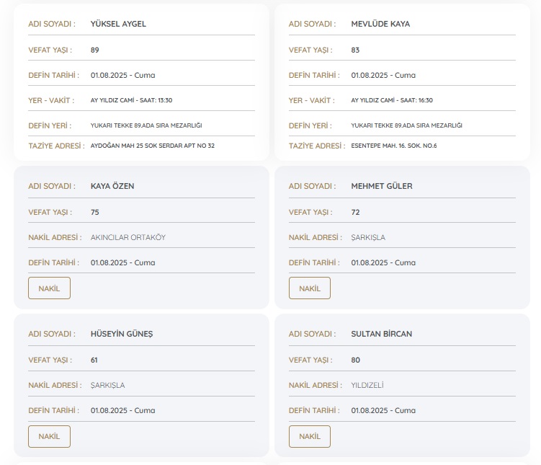Select the Sultan Bircan name text
The width and height of the screenshot is (541, 465).
[x=382, y=334]
